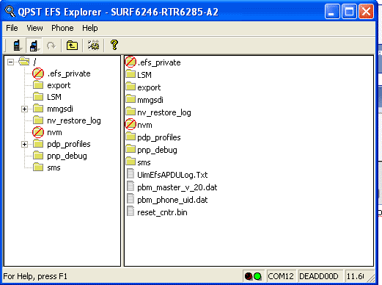The image size is (382, 285).
Task: Click the LSM folder icon in file list
Action: 131,73
